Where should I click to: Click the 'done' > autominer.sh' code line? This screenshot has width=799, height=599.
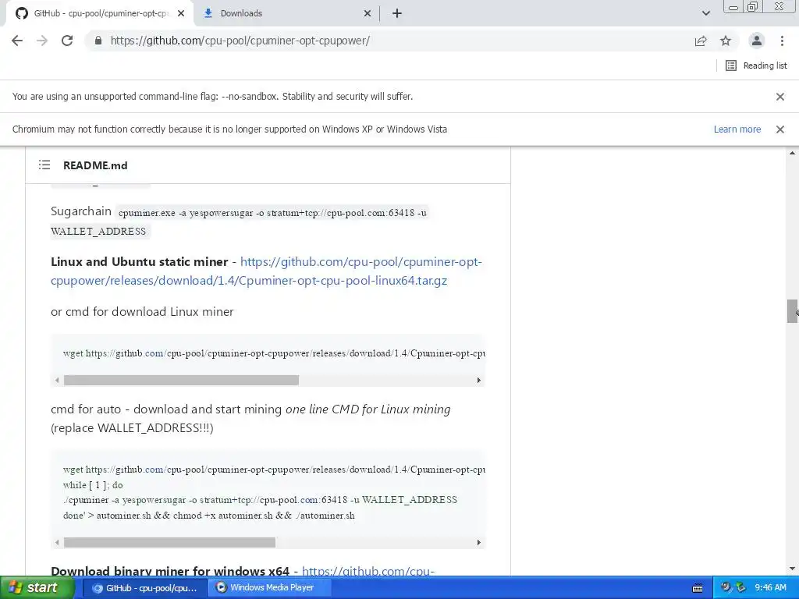(x=209, y=515)
